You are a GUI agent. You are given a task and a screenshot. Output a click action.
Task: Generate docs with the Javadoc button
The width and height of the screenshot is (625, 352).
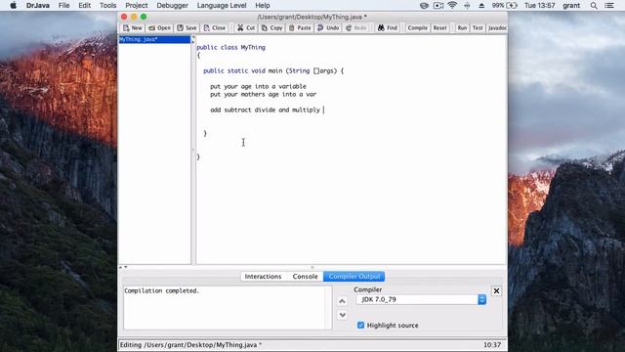pos(497,28)
